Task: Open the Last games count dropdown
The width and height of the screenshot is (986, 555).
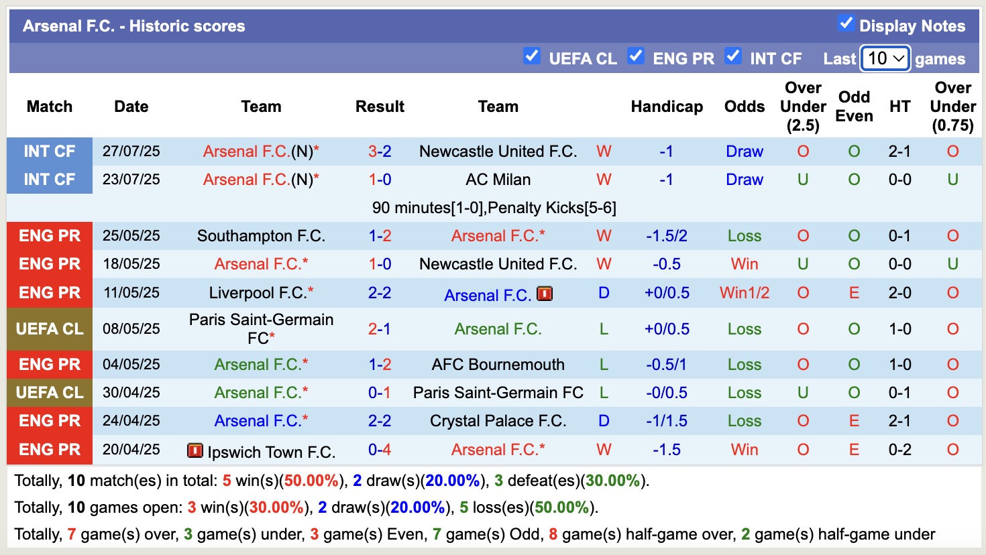Action: (885, 58)
